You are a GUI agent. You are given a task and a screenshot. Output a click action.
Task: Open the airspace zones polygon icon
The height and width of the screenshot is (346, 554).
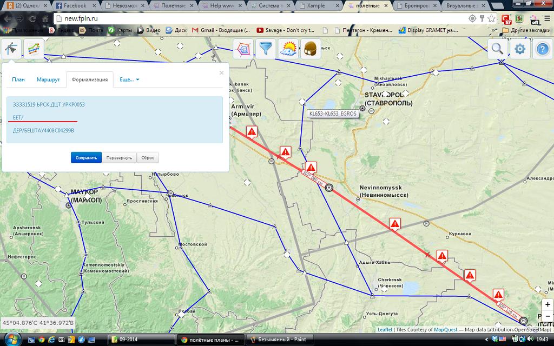[x=243, y=49]
